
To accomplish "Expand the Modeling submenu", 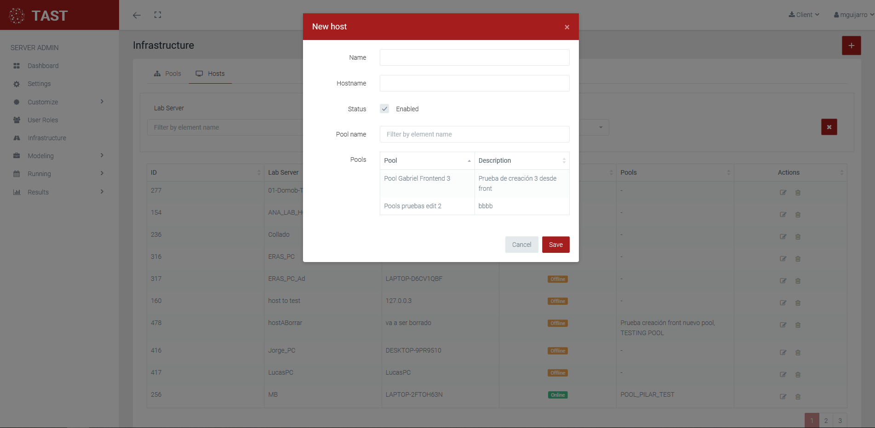I will coord(102,155).
